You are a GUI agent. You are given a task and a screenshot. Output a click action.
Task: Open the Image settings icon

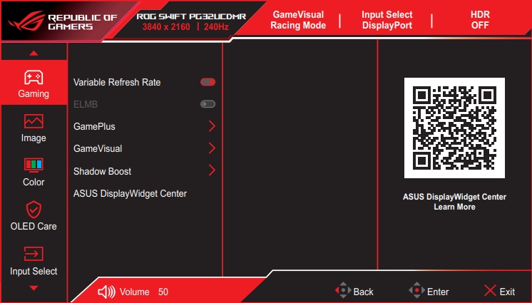pyautogui.click(x=34, y=121)
